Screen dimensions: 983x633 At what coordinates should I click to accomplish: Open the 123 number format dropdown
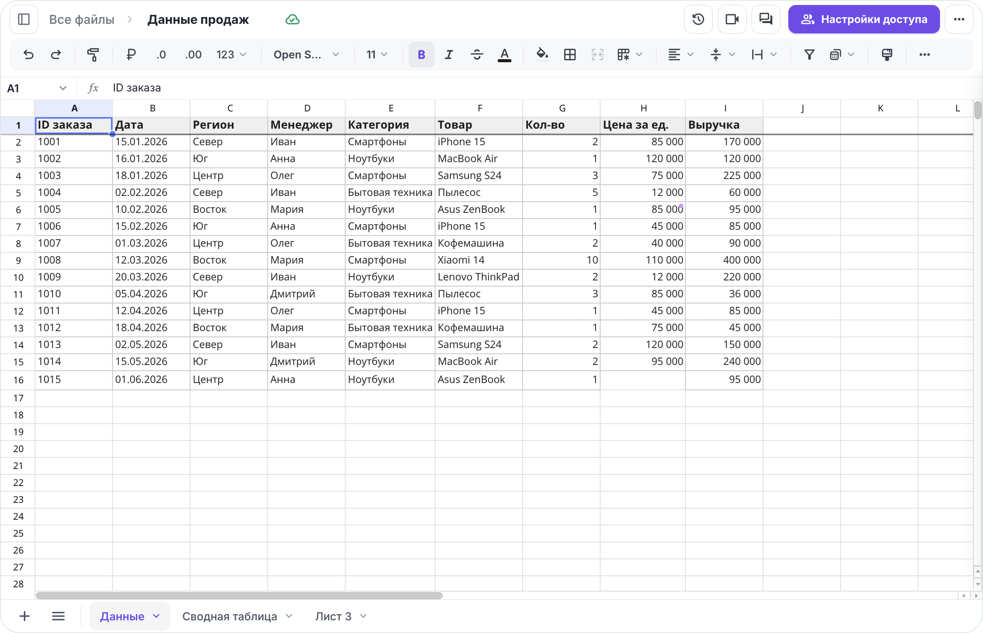click(231, 55)
